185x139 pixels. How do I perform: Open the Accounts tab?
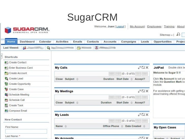(x=110, y=41)
